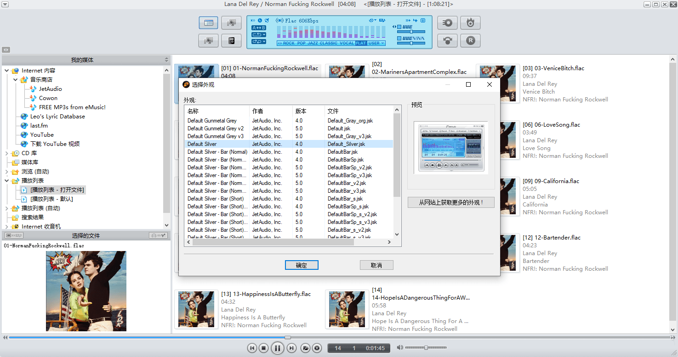Click the playback speed arrows icon
This screenshot has height=357, width=678.
pyautogui.click(x=253, y=20)
